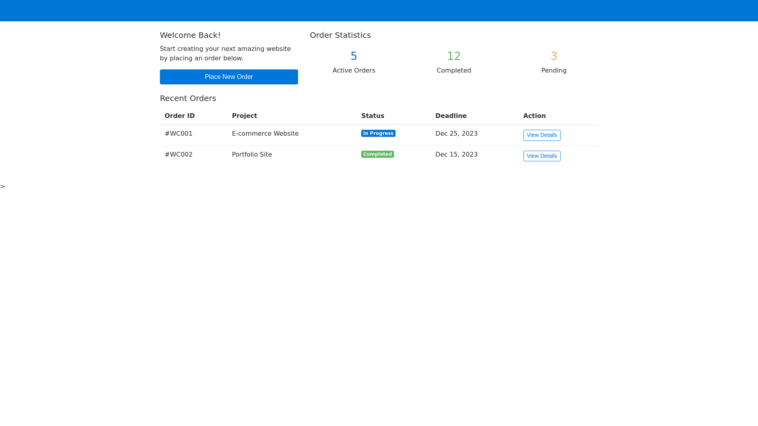This screenshot has width=758, height=426.
Task: Click the Portfolio Site project name
Action: pyautogui.click(x=251, y=155)
